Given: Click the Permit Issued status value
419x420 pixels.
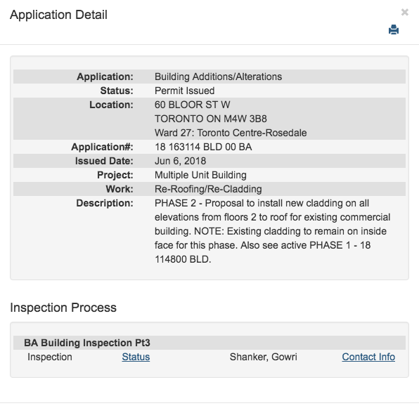Looking at the screenshot, I should click(184, 91).
